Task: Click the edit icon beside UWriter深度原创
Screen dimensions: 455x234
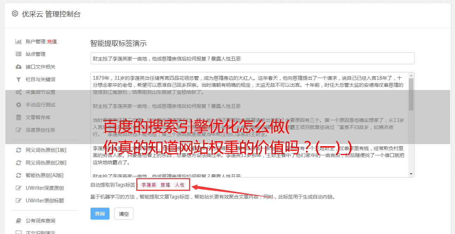Action: [x=19, y=188]
